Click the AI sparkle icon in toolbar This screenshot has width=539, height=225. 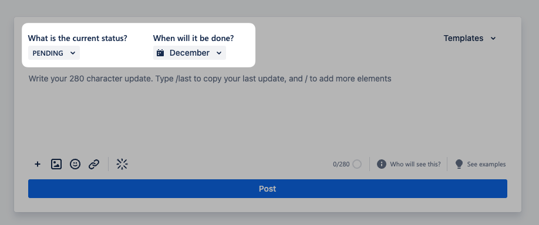pyautogui.click(x=122, y=164)
